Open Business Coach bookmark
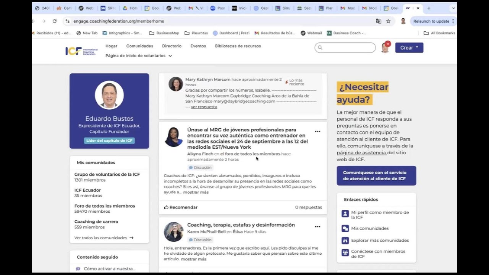 tap(347, 33)
